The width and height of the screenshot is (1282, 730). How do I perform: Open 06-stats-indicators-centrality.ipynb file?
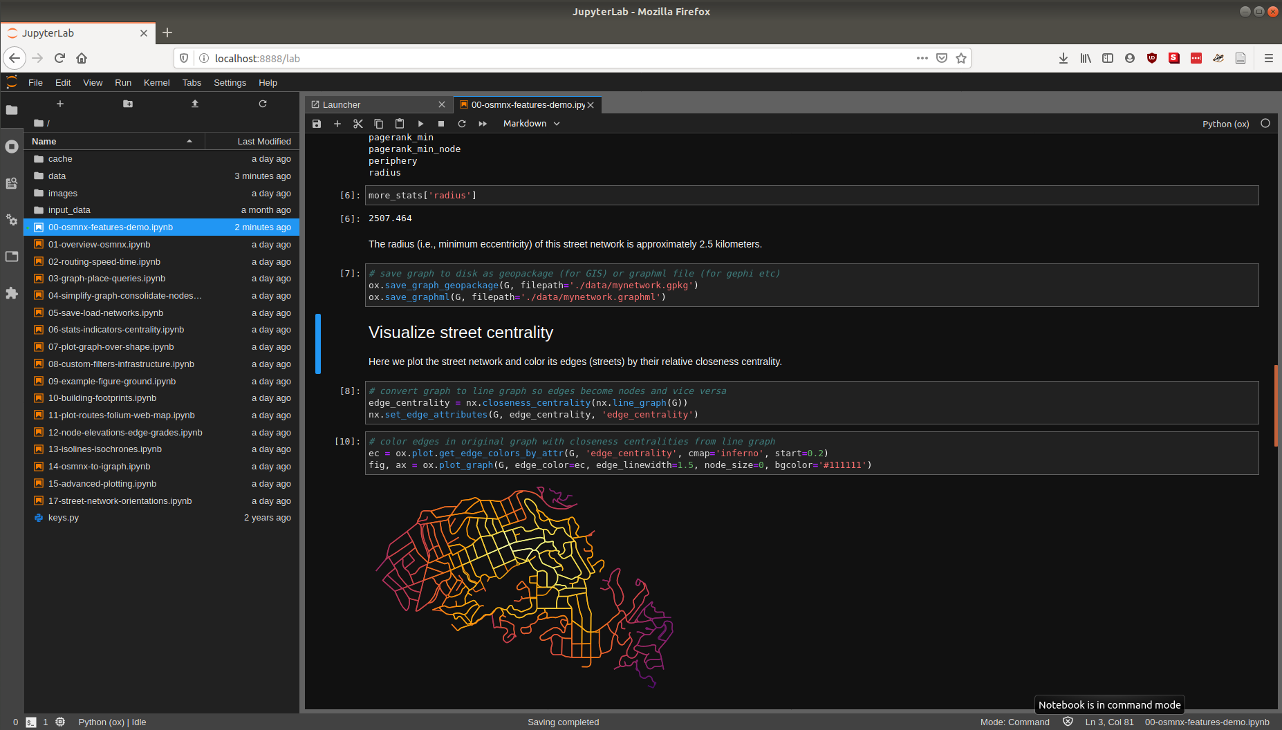tap(116, 330)
